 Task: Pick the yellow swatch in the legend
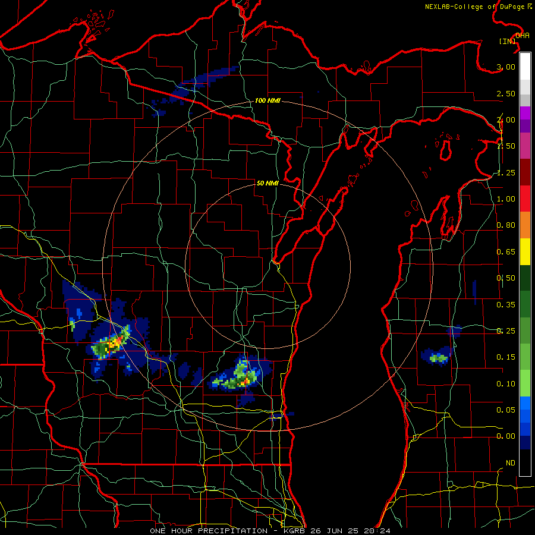pyautogui.click(x=525, y=251)
